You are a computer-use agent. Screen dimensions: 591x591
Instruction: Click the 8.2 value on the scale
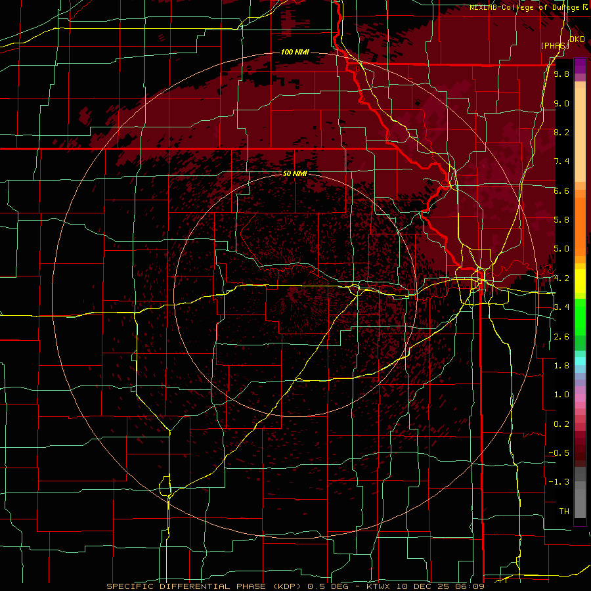561,132
